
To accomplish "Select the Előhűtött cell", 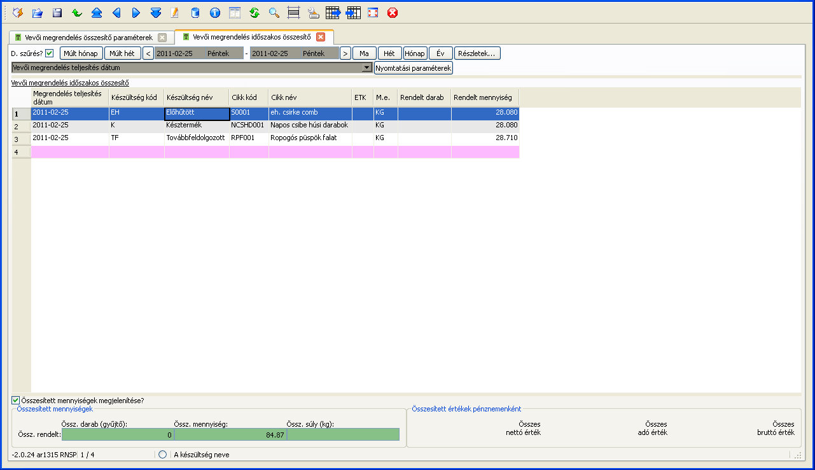I will (197, 114).
